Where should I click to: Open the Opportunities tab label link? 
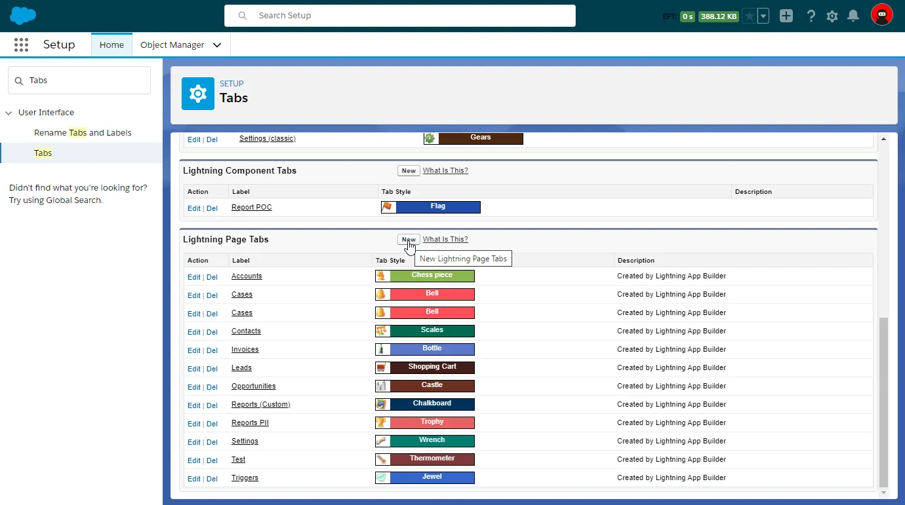tap(253, 386)
